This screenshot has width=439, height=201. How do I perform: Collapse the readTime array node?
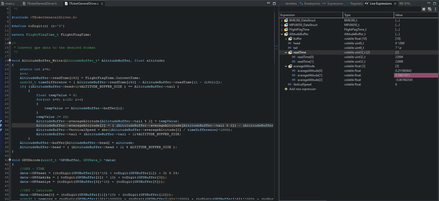[286, 53]
